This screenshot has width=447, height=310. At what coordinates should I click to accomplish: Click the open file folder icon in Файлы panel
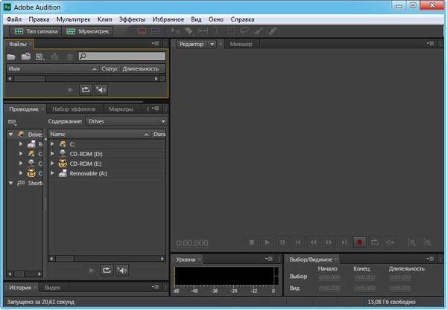[11, 56]
